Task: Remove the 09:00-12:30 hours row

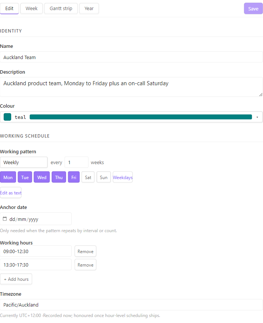Action: (x=86, y=251)
